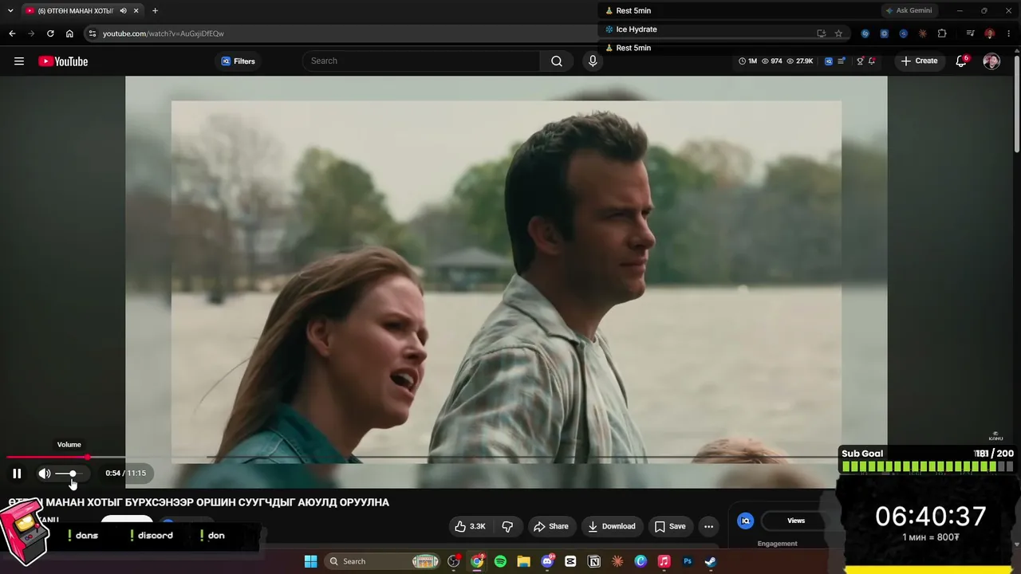Screen dimensions: 1021x574
Task: Open the Windows Start menu
Action: click(x=311, y=561)
